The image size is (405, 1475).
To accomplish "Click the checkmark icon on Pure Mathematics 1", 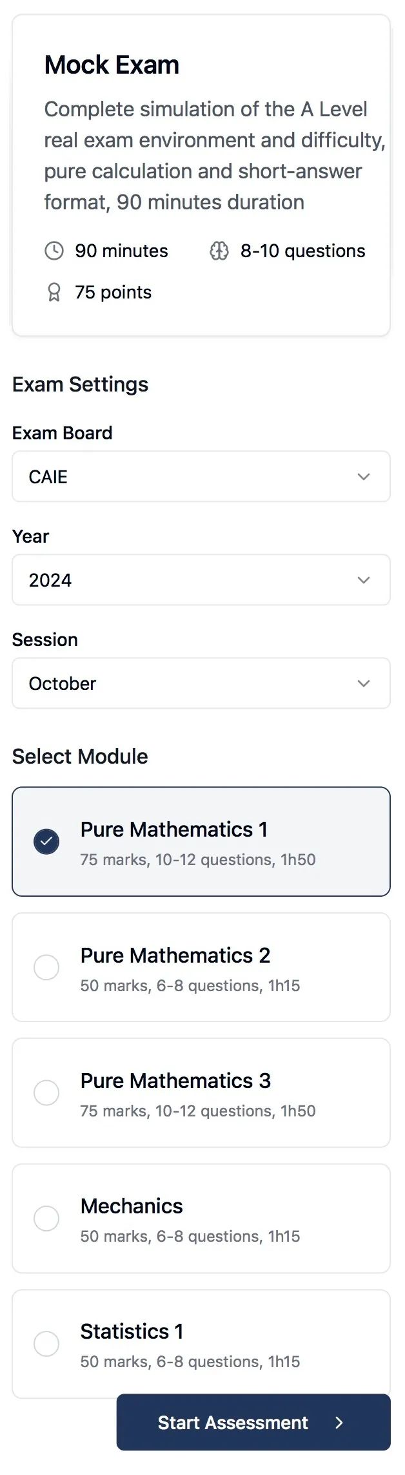I will pos(46,841).
